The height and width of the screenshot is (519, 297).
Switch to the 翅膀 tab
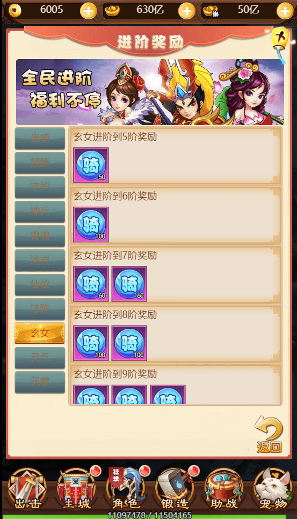[40, 163]
